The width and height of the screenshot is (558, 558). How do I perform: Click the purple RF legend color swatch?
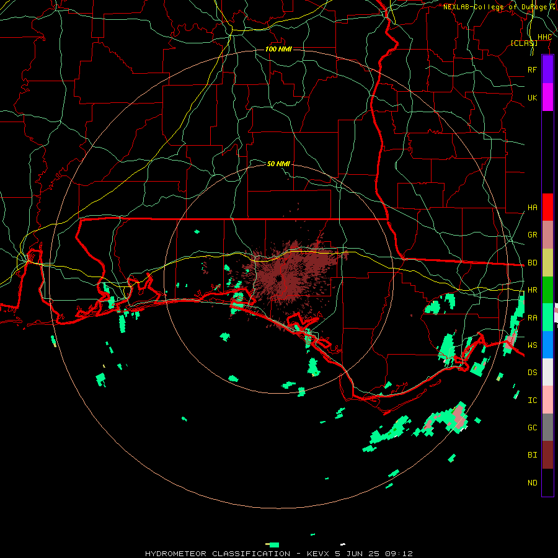(547, 69)
